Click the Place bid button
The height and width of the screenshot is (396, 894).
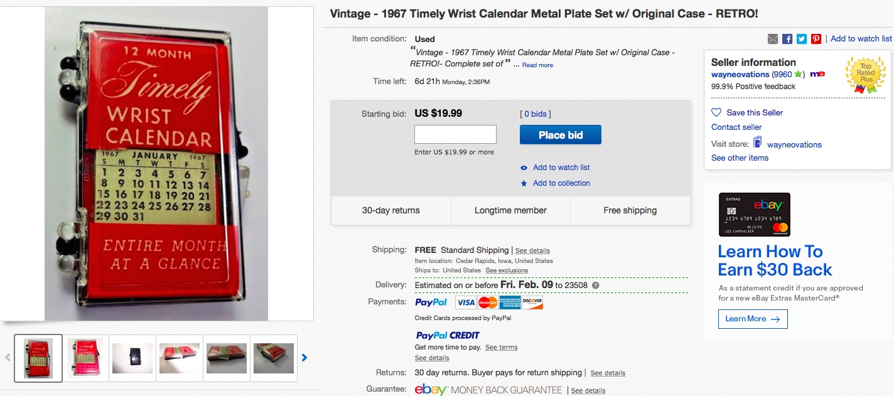pos(561,135)
